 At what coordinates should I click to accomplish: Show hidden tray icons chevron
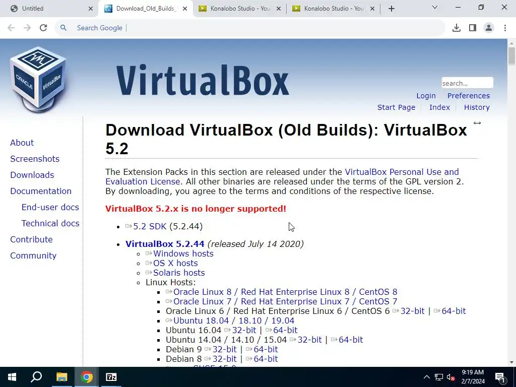pyautogui.click(x=426, y=377)
